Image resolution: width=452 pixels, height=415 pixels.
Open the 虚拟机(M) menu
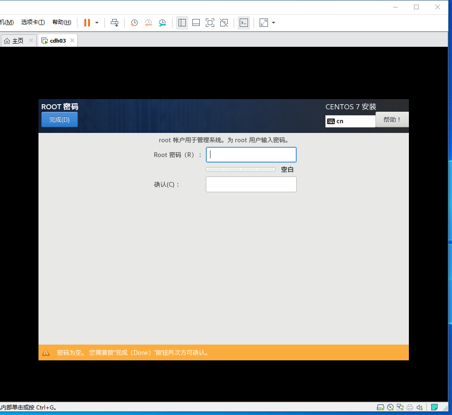point(7,22)
